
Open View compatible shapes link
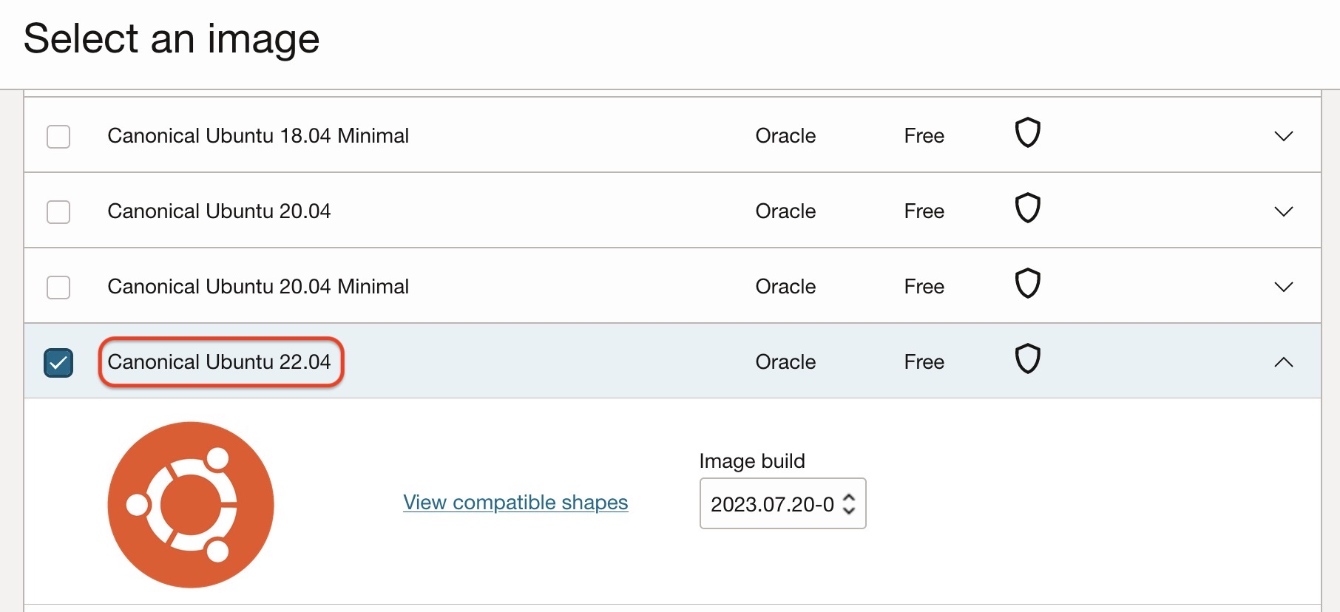pos(515,503)
